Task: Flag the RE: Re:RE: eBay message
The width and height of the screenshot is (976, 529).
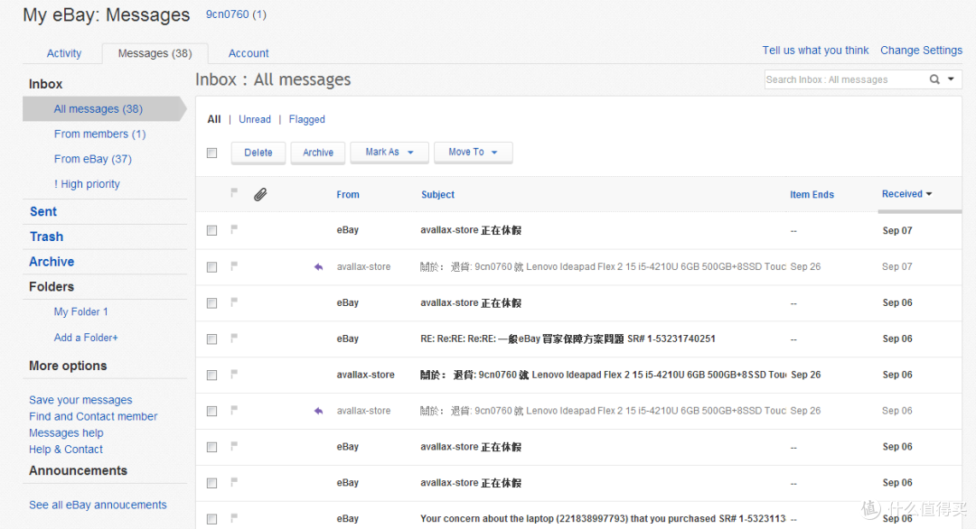Action: point(234,339)
